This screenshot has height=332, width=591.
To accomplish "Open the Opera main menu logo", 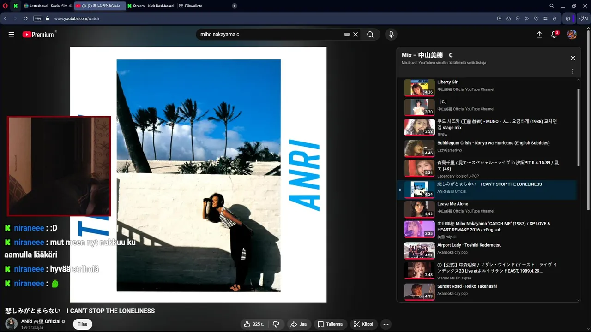I will pyautogui.click(x=6, y=6).
